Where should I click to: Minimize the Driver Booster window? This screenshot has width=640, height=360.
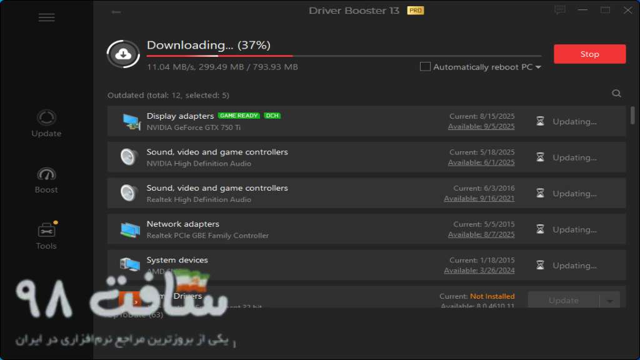point(582,10)
